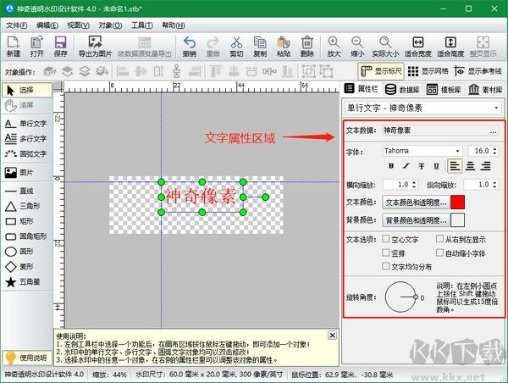Enable the 从右到左显示 checkbox
Image resolution: width=508 pixels, height=383 pixels.
coord(439,239)
